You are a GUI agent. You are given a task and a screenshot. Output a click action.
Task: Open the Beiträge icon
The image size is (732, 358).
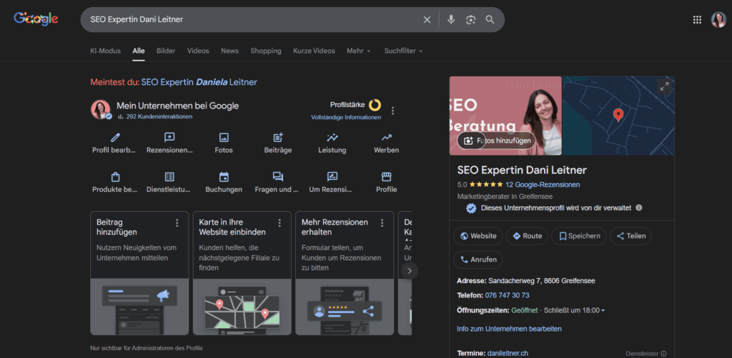(278, 138)
